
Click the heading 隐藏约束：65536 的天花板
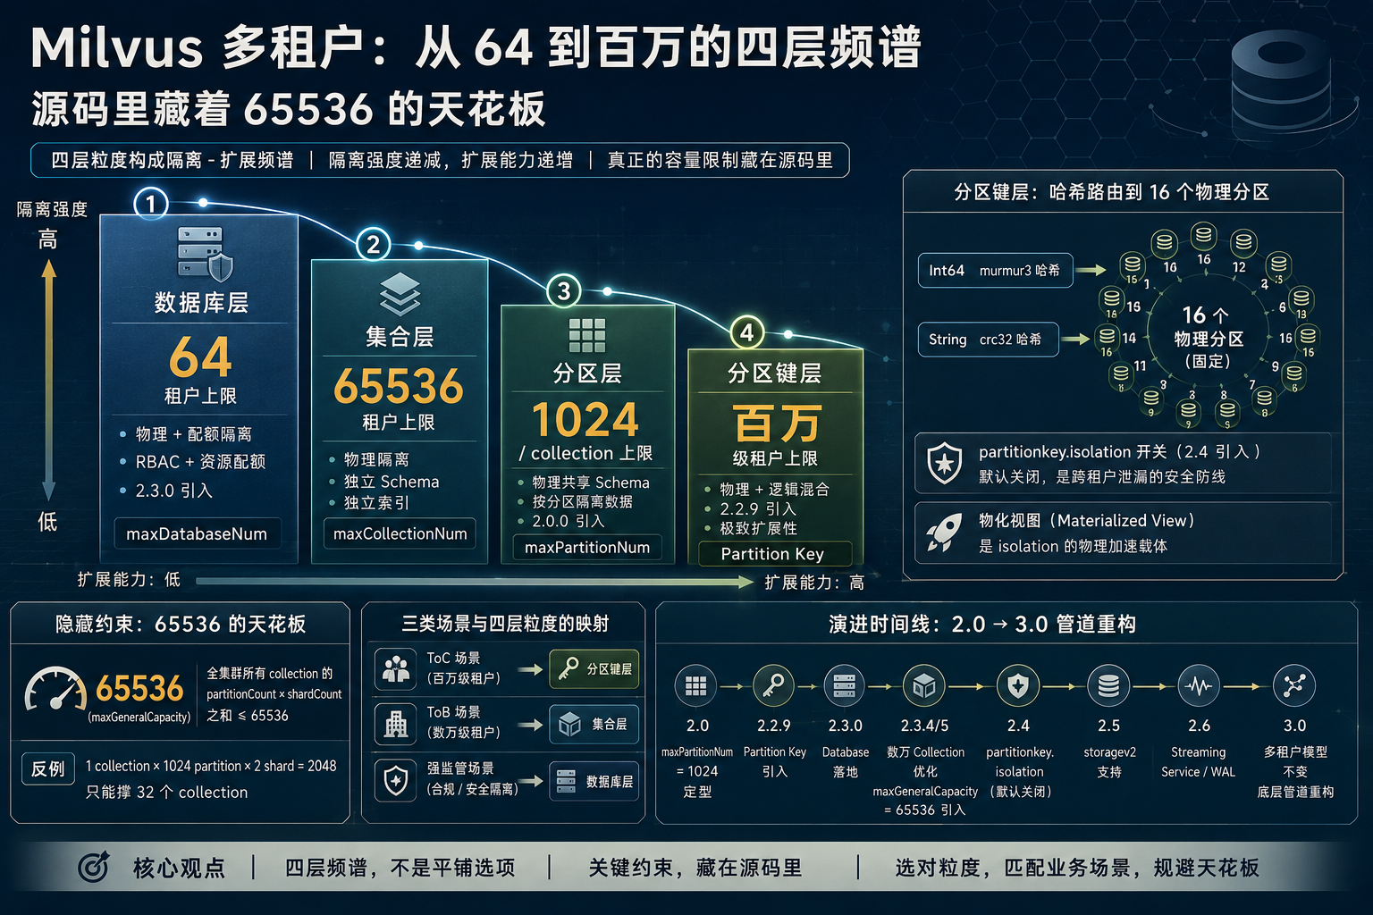[181, 624]
